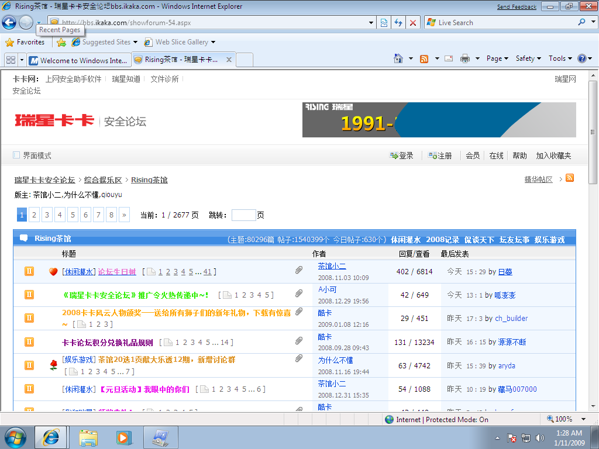Open the Quick Tabs icon
The image size is (599, 449).
(11, 60)
